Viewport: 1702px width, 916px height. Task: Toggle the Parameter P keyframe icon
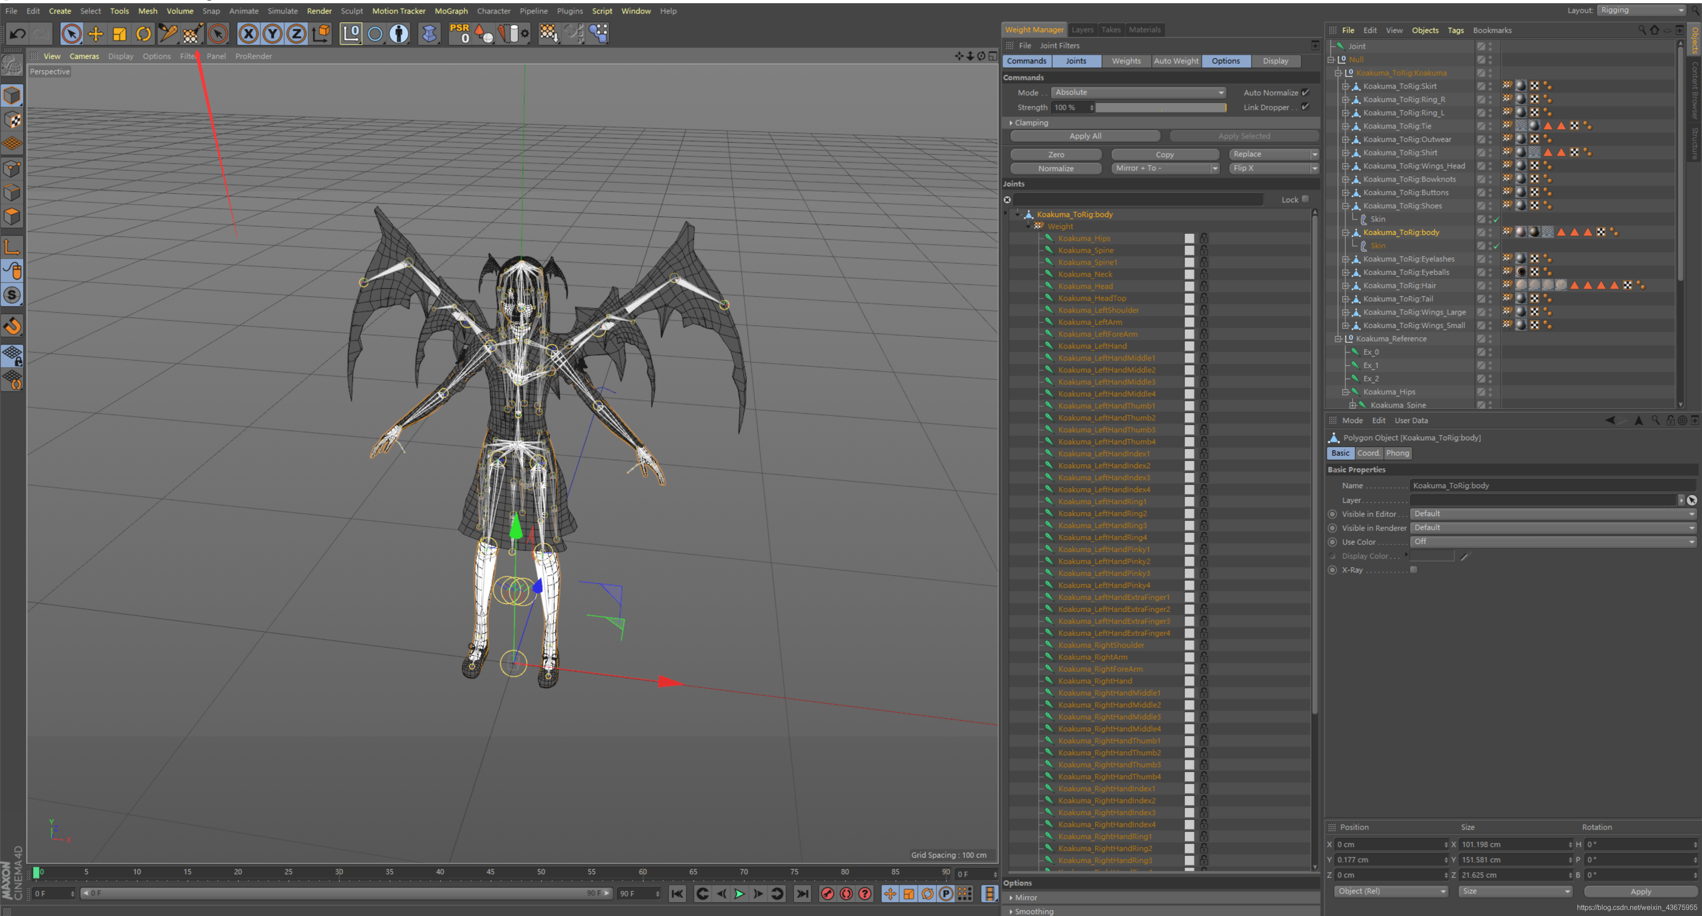(x=946, y=893)
